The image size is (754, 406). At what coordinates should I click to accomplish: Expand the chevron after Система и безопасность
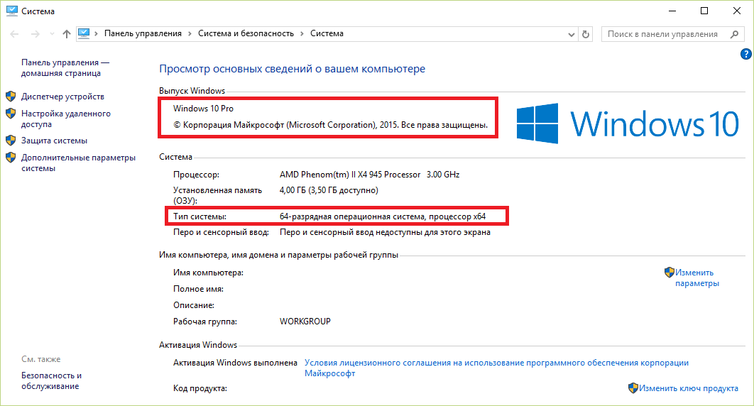click(x=302, y=33)
